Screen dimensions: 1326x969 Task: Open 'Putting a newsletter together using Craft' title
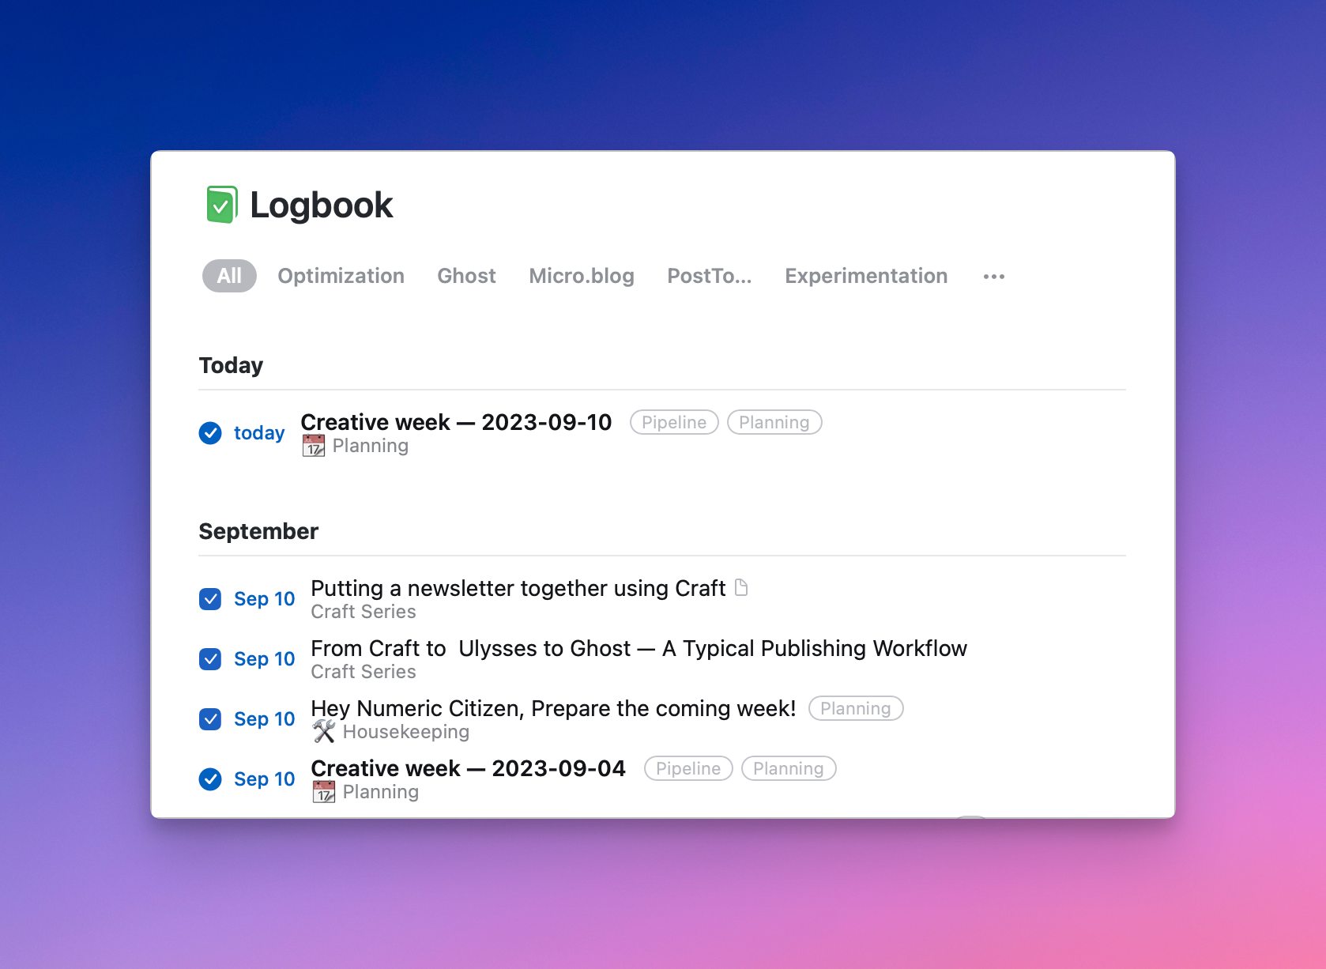click(518, 588)
